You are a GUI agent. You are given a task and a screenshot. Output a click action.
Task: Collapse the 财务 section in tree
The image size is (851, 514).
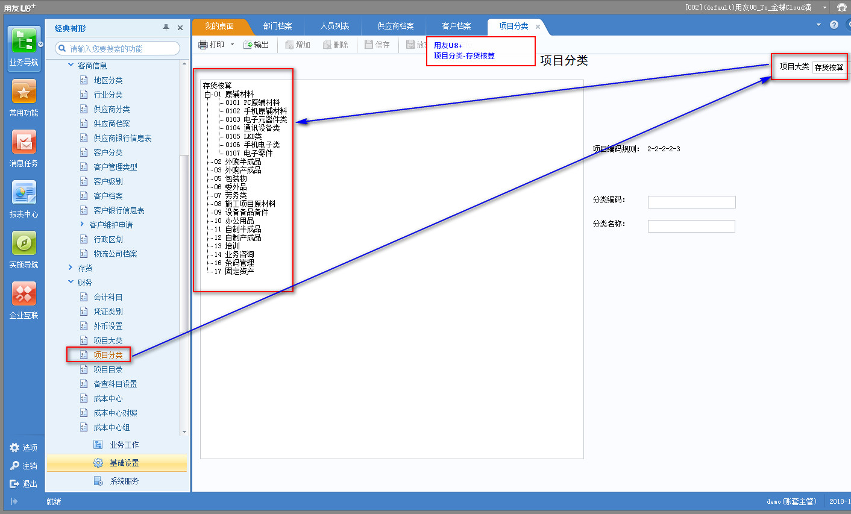point(71,282)
